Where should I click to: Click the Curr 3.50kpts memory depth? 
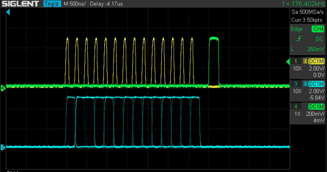(308, 20)
